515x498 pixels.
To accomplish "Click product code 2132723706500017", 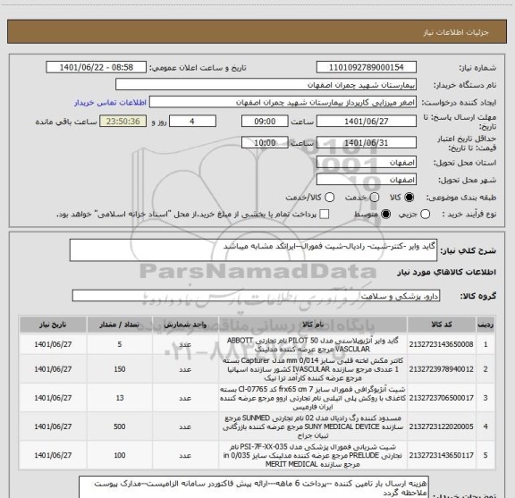I will [x=441, y=398].
